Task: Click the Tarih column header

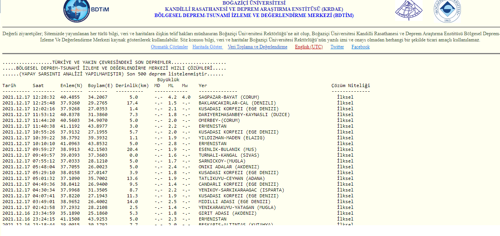Action: click(9, 86)
